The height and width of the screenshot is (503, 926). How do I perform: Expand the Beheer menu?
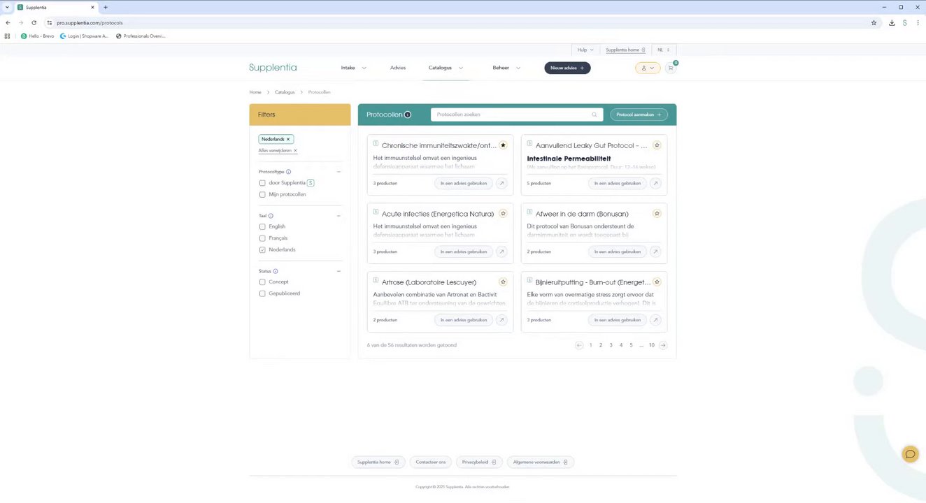click(x=506, y=68)
